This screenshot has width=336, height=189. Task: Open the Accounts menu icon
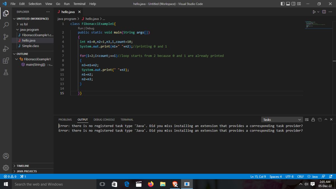(x=6, y=156)
